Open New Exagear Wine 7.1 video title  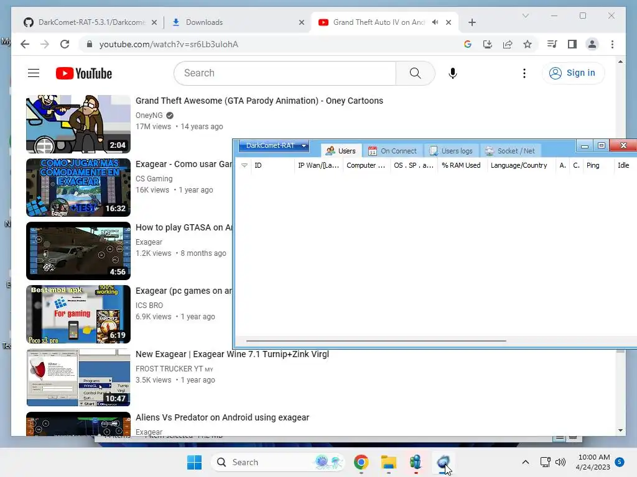[x=232, y=354]
